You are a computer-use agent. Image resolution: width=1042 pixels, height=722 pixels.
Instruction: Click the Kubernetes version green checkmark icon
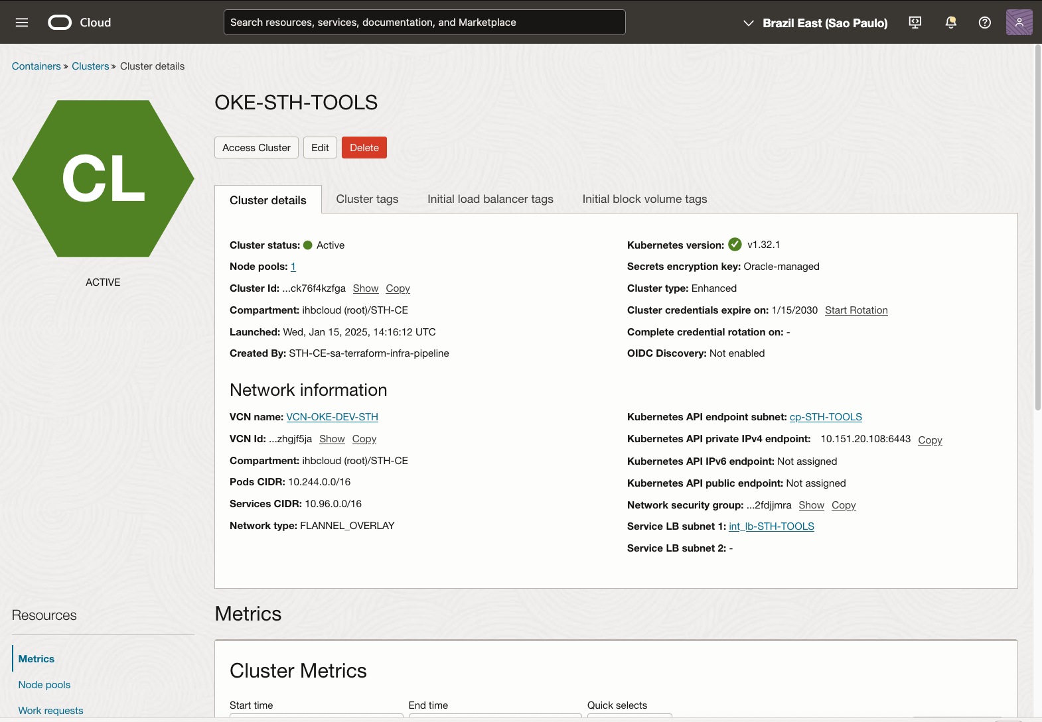tap(735, 245)
